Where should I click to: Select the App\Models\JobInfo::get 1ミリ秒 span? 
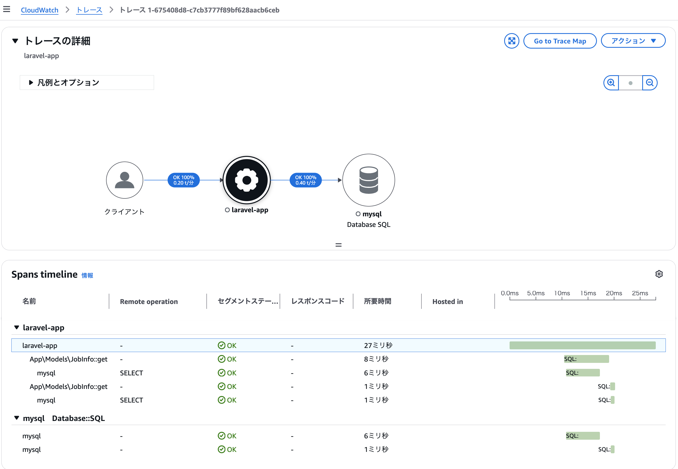(x=338, y=386)
